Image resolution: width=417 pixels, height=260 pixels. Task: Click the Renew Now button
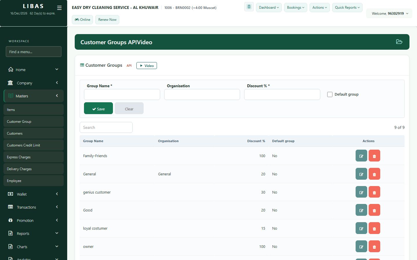[107, 20]
